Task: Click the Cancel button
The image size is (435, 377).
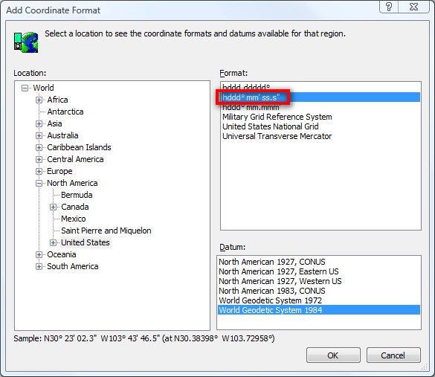Action: 393,355
